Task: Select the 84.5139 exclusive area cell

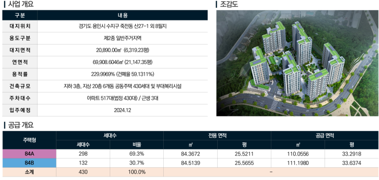Action: click(x=190, y=163)
